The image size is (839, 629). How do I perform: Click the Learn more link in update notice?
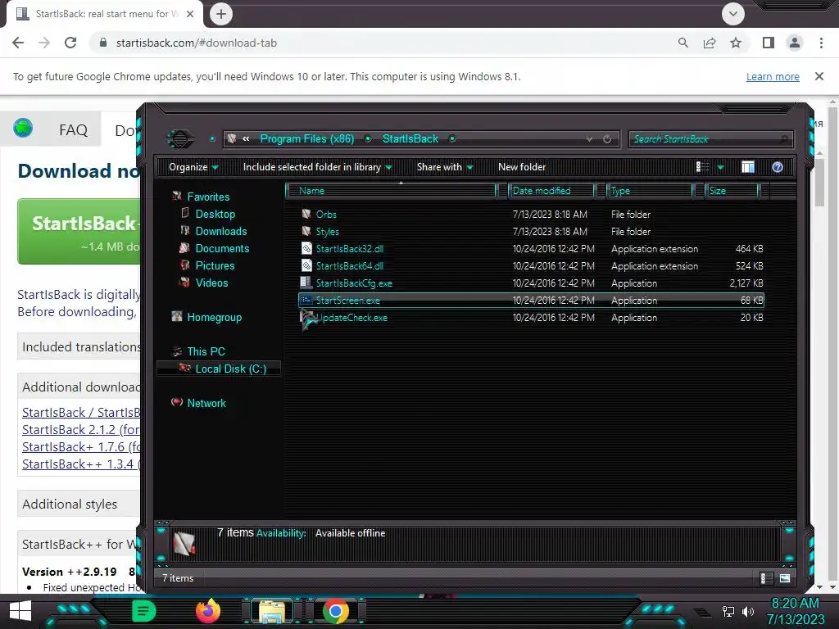773,76
